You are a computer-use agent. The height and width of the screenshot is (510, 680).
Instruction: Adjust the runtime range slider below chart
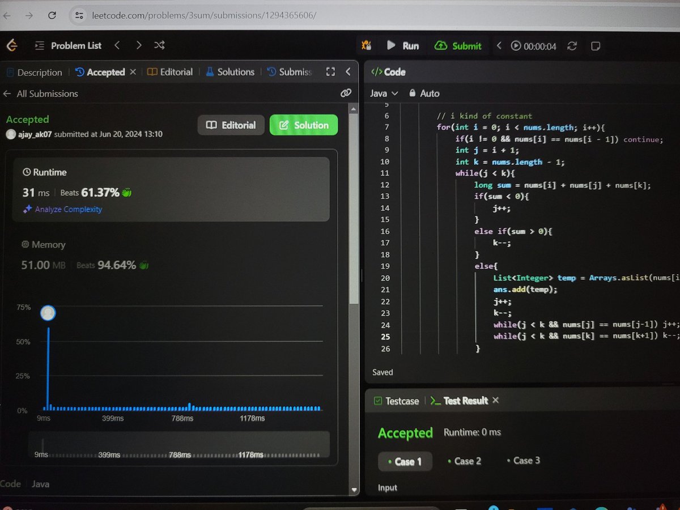point(179,444)
